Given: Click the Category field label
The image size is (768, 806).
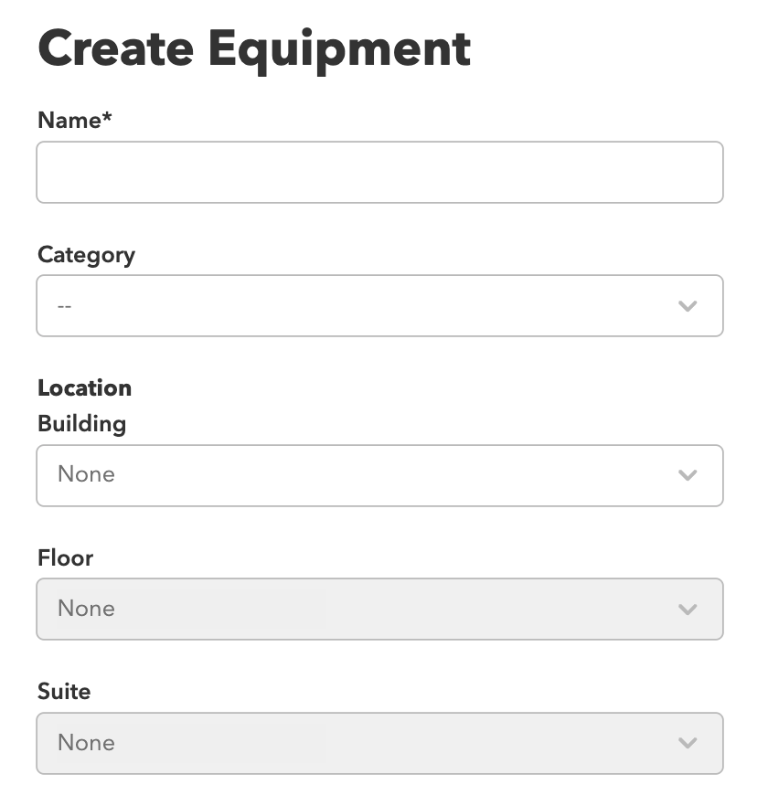Looking at the screenshot, I should [x=86, y=256].
